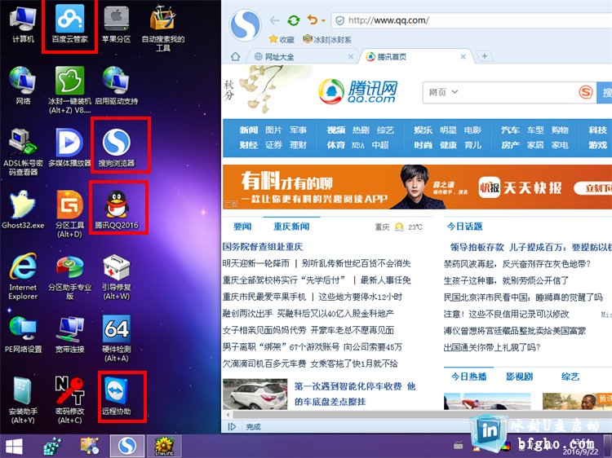The image size is (612, 458).
Task: Launch 百度云管家 from the desktop
Action: [70, 24]
